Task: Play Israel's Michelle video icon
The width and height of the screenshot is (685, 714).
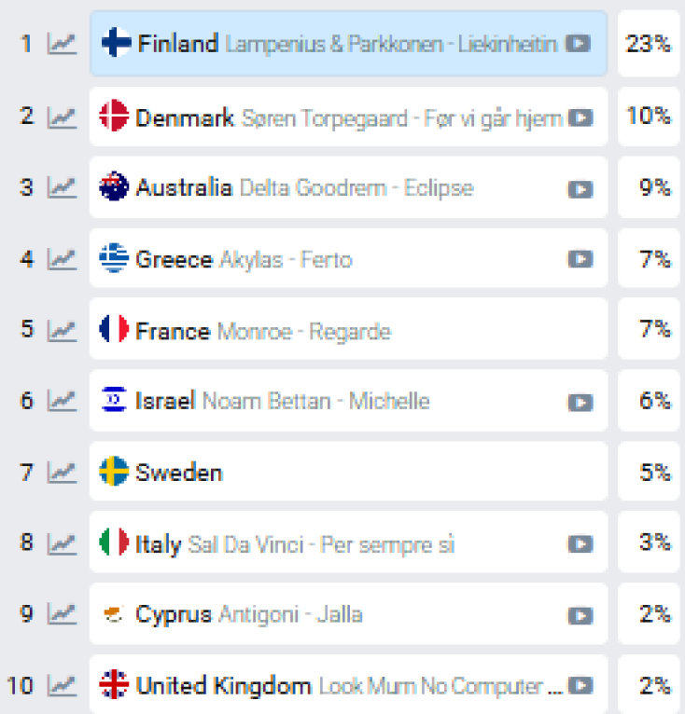Action: 580,402
